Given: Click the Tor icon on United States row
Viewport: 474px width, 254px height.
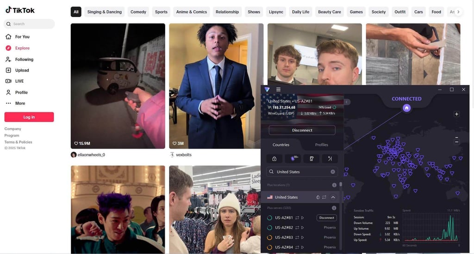Looking at the screenshot, I should [x=318, y=197].
